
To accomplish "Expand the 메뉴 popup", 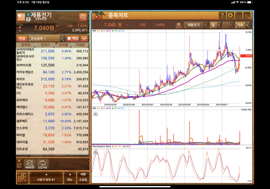I will pyautogui.click(x=70, y=177).
